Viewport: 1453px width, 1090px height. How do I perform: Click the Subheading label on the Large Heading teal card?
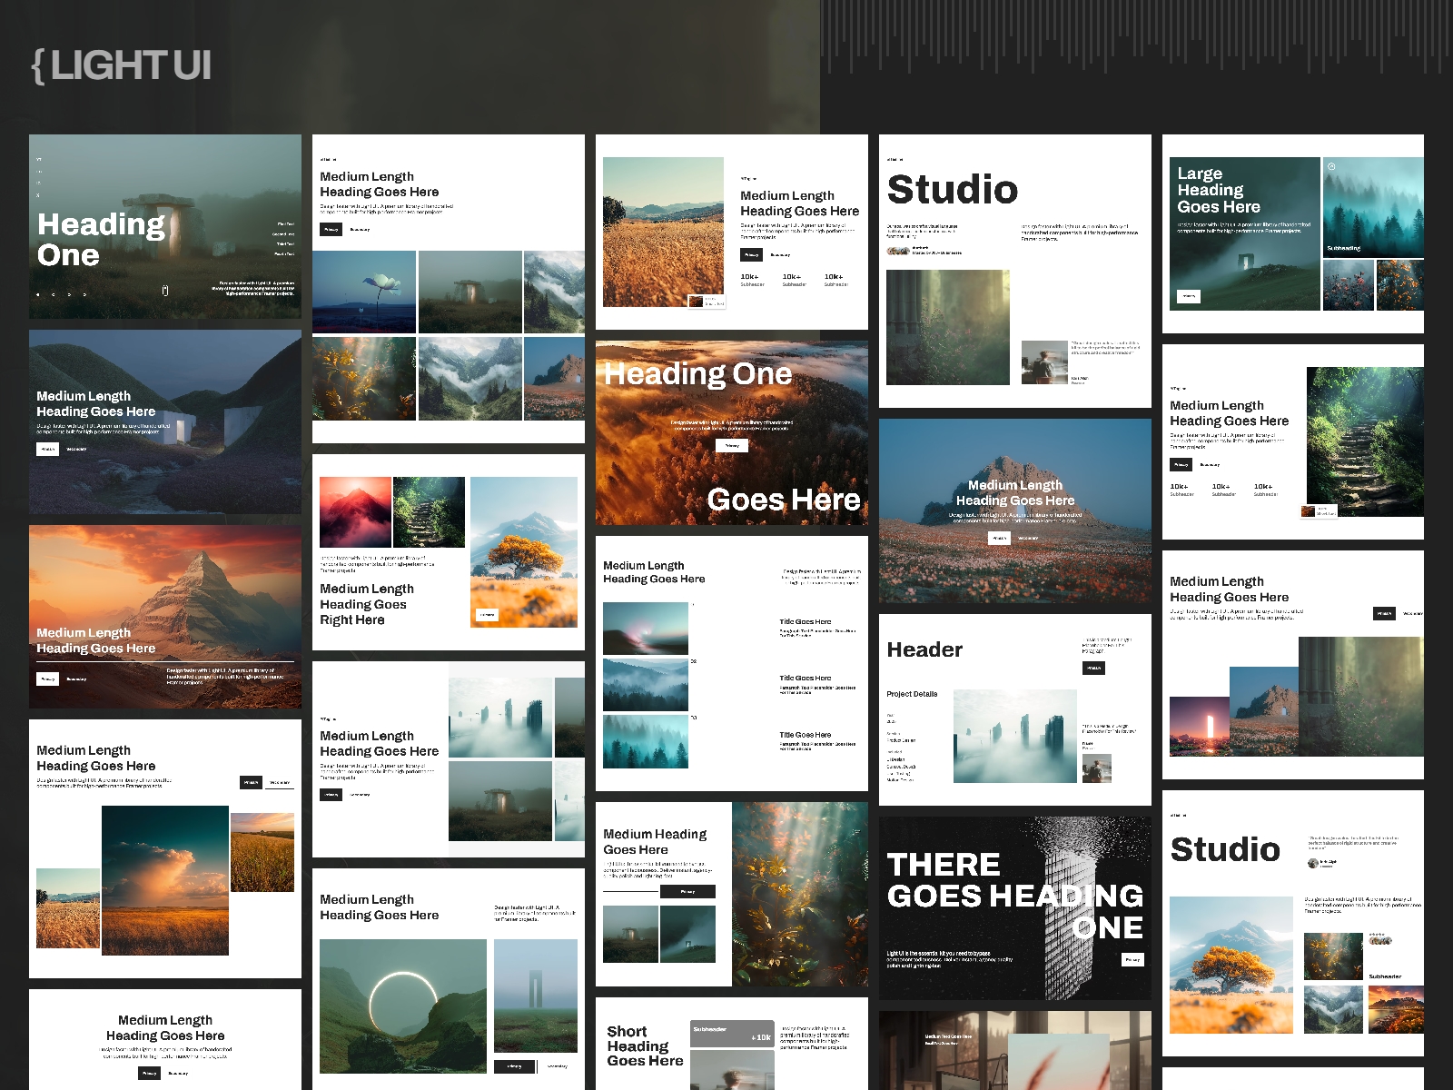[1345, 248]
